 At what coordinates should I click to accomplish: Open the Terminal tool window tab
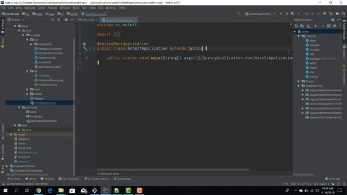click(47, 179)
